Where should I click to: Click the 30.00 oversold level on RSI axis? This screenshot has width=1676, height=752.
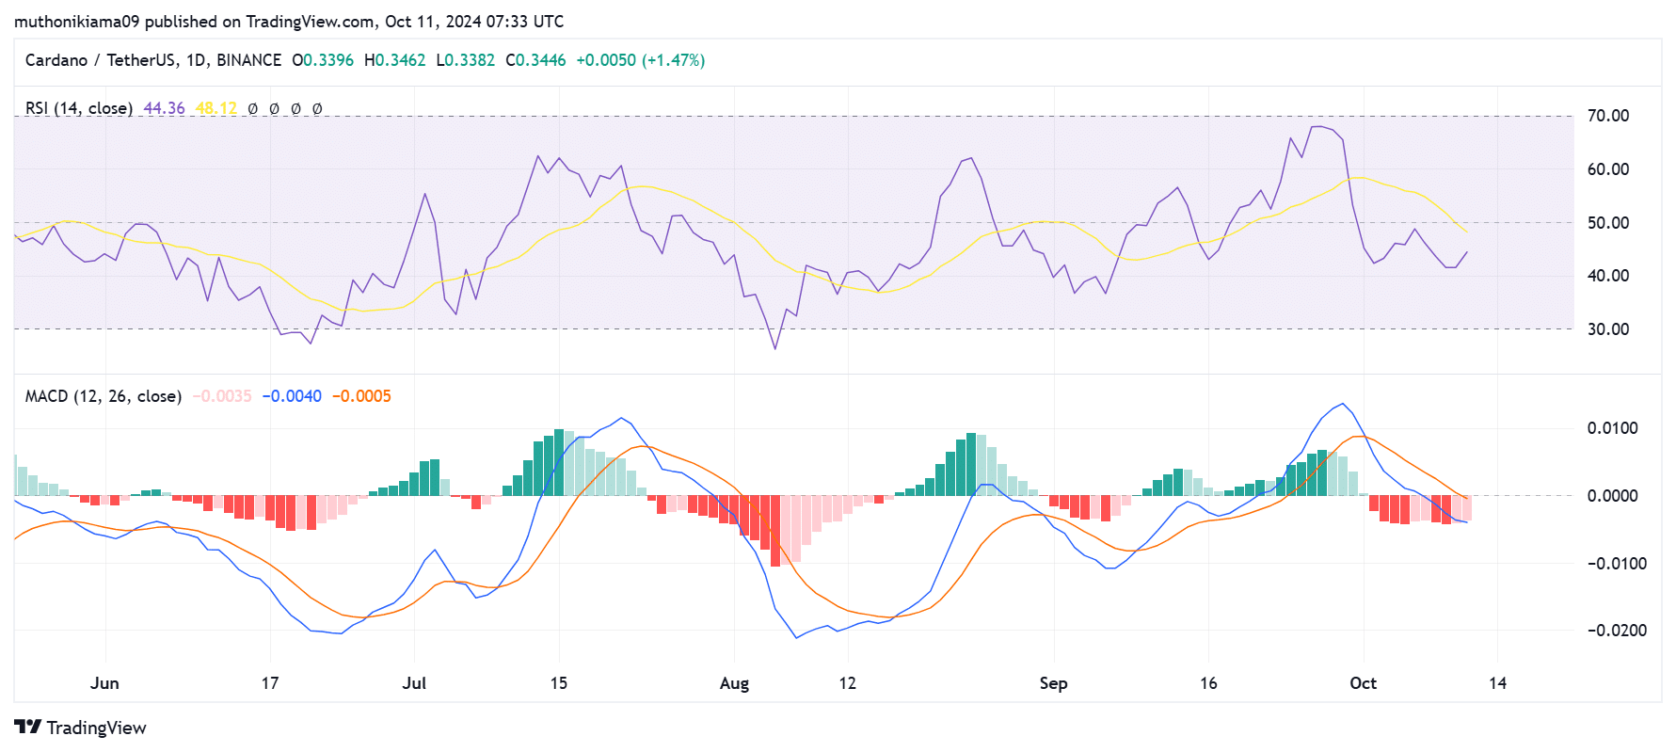point(1607,329)
